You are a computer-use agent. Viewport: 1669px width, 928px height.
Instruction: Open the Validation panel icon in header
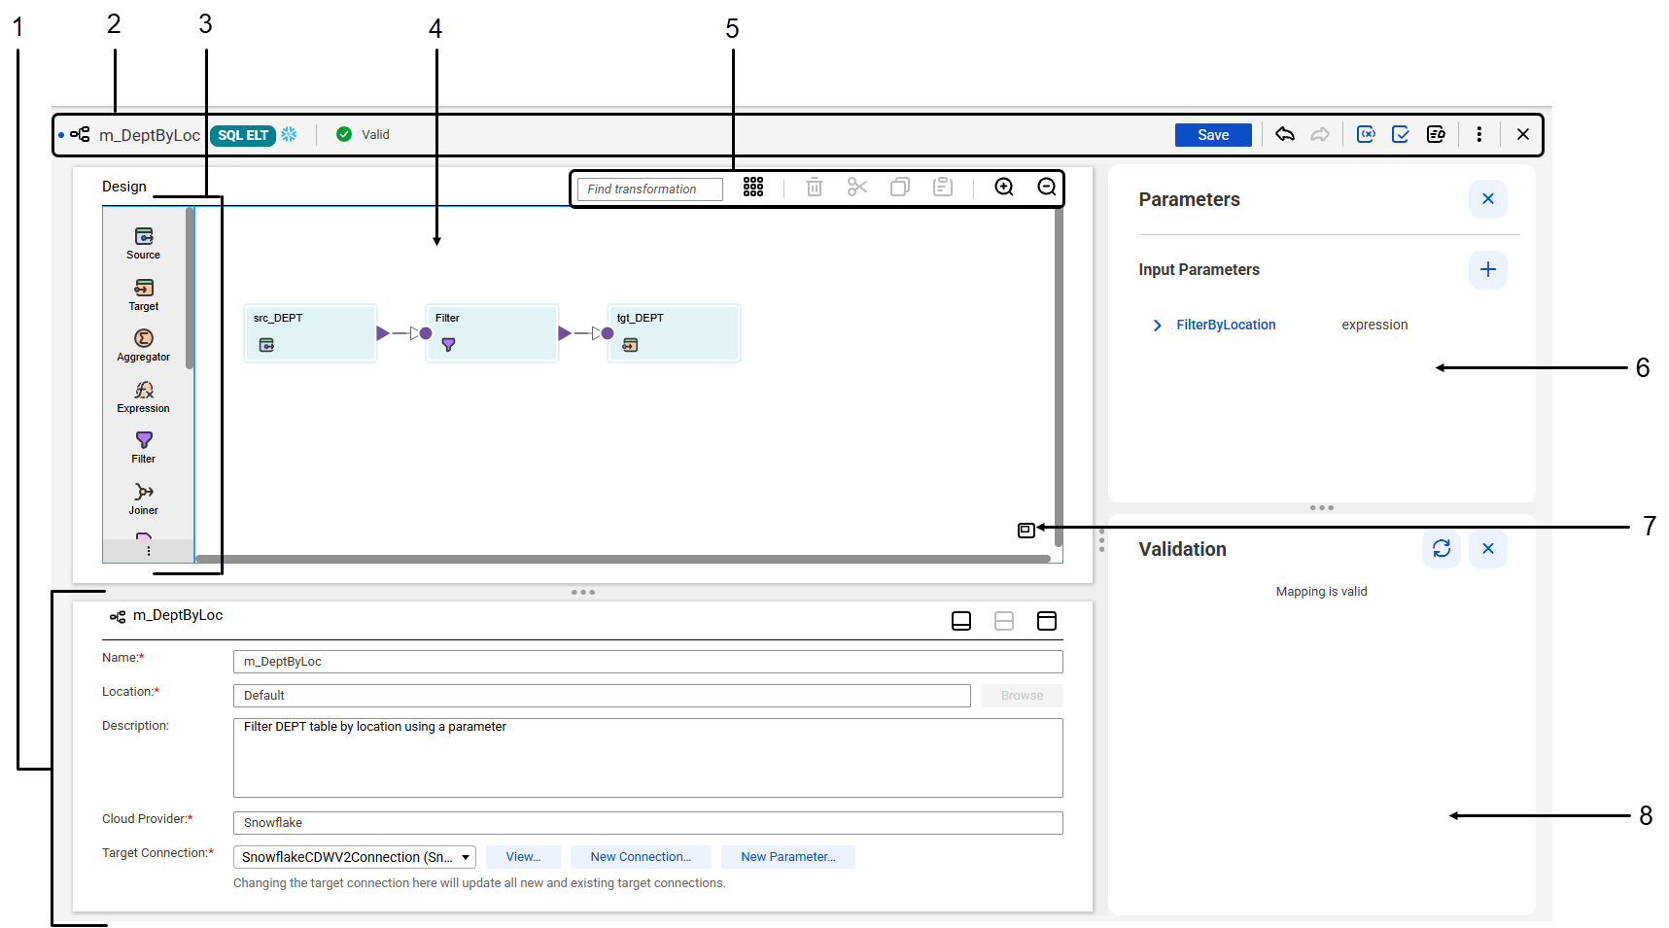pos(1401,134)
